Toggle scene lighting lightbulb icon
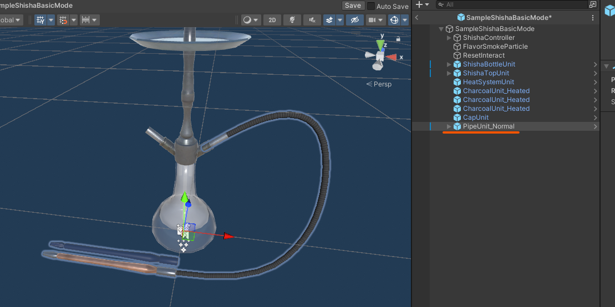Image resolution: width=615 pixels, height=307 pixels. tap(292, 20)
